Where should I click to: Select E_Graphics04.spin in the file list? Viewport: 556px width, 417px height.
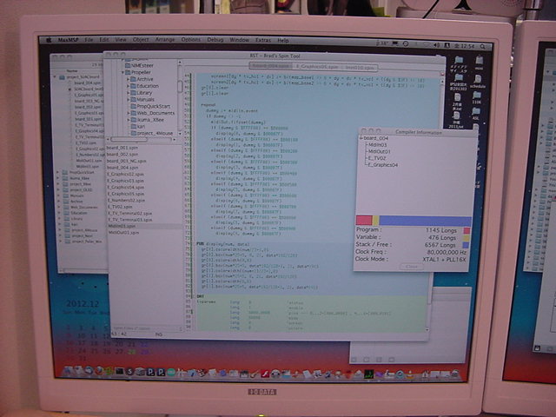(125, 188)
